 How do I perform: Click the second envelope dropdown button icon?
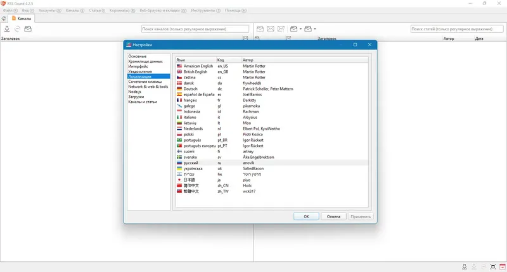(308, 28)
